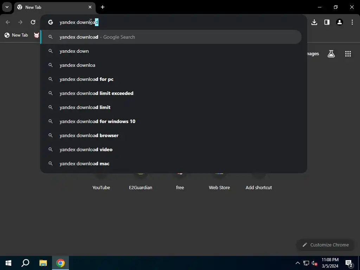This screenshot has height=270, width=360.
Task: Click the muted volume tray icon
Action: pos(314,263)
